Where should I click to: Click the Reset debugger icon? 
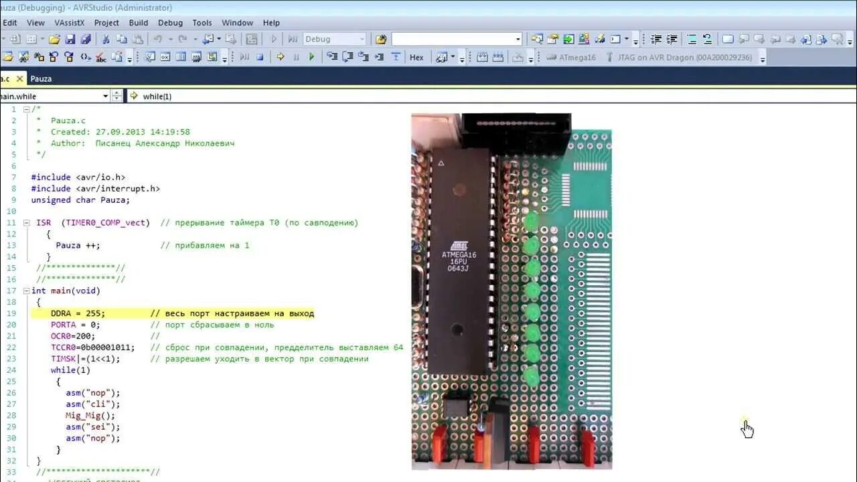[x=396, y=57]
